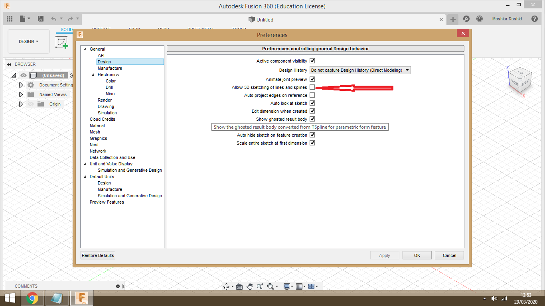Viewport: 545px width, 306px height.
Task: Click the Restore Defaults button
Action: tap(98, 255)
